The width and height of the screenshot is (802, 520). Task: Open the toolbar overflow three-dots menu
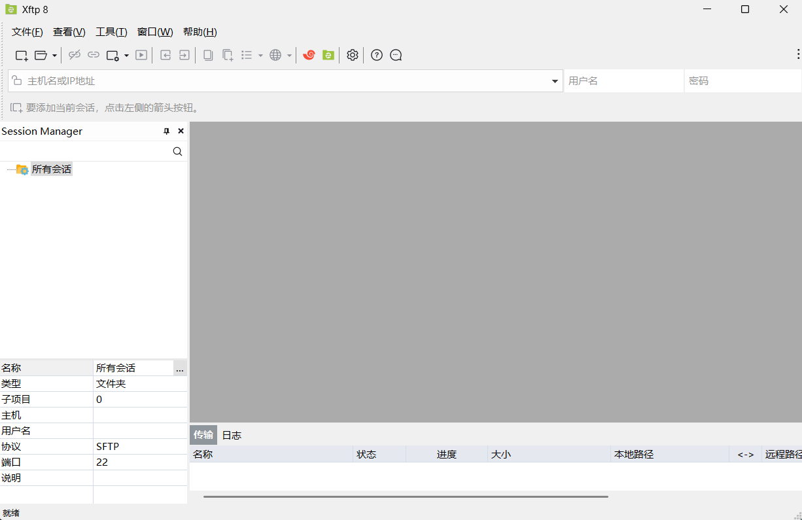(x=798, y=54)
